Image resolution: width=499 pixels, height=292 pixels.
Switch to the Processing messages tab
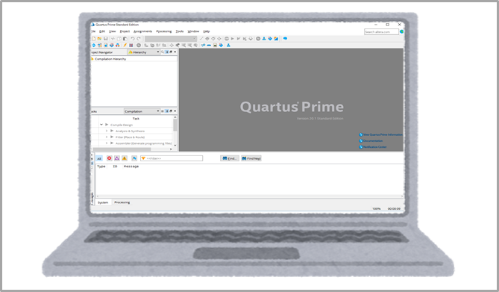pyautogui.click(x=122, y=202)
